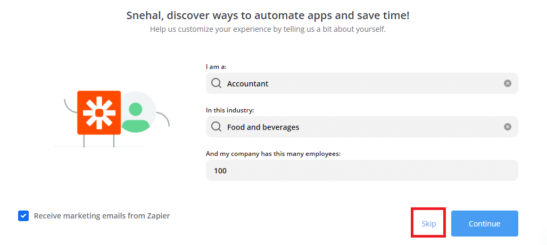Clear the Accountant role selection

coord(508,83)
